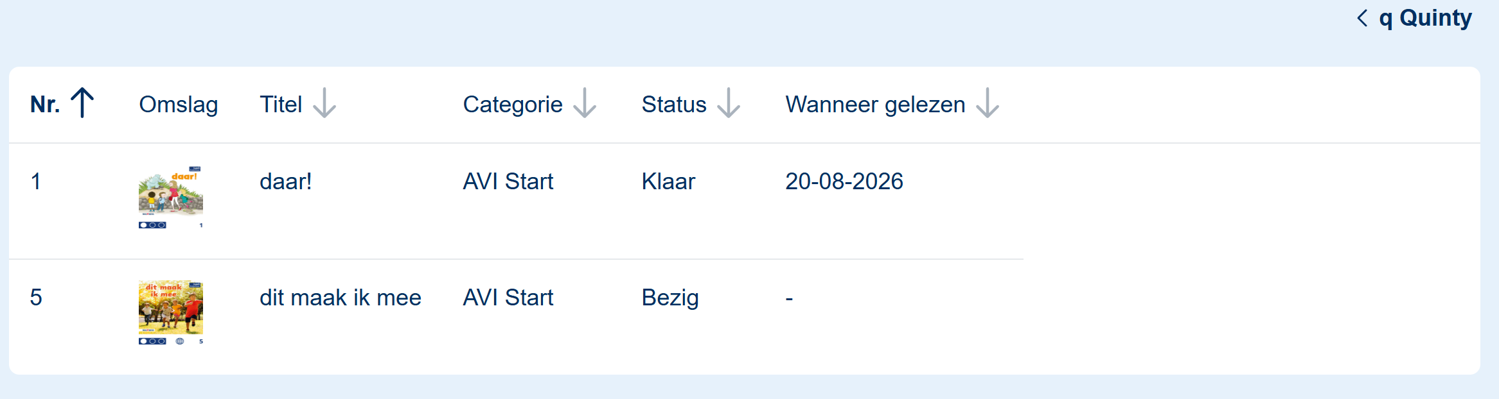Select the Nr. column header
The height and width of the screenshot is (399, 1499).
(45, 105)
